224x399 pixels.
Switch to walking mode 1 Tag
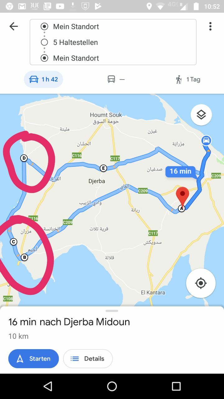(x=188, y=79)
